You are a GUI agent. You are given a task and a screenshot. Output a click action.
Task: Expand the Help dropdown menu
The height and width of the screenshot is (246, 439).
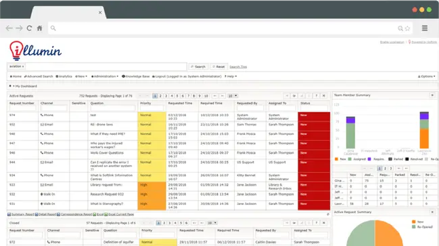(x=230, y=76)
